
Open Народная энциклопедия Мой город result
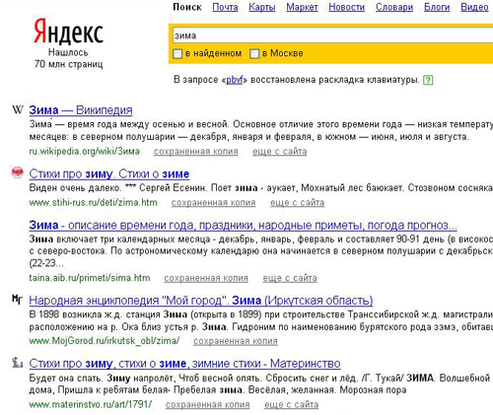click(201, 301)
